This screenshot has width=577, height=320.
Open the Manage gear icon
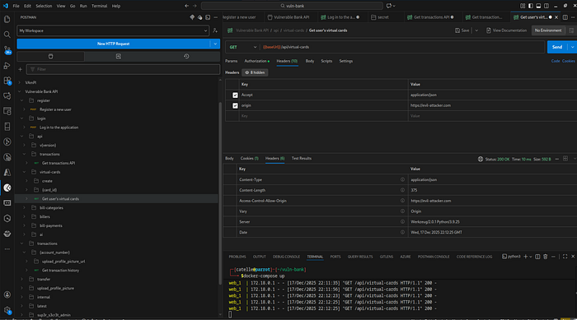pyautogui.click(x=7, y=310)
